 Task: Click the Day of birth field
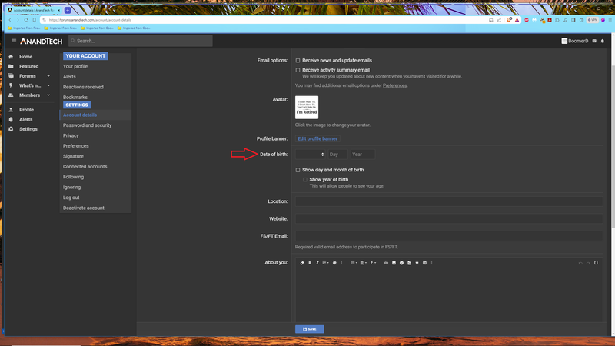[337, 155]
